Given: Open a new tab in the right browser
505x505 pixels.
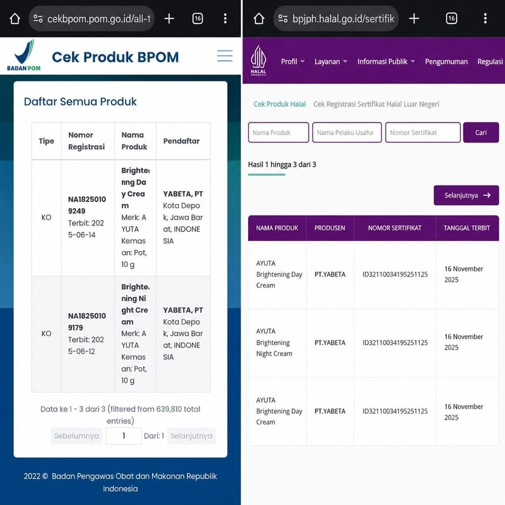Looking at the screenshot, I should (x=414, y=19).
